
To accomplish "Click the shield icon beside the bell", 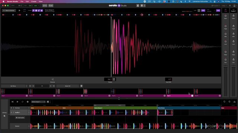I will pos(142,6).
